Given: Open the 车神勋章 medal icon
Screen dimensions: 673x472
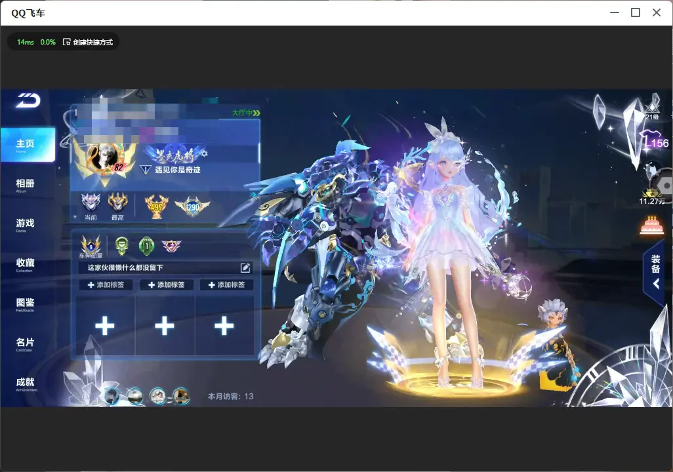Looking at the screenshot, I should (x=91, y=246).
